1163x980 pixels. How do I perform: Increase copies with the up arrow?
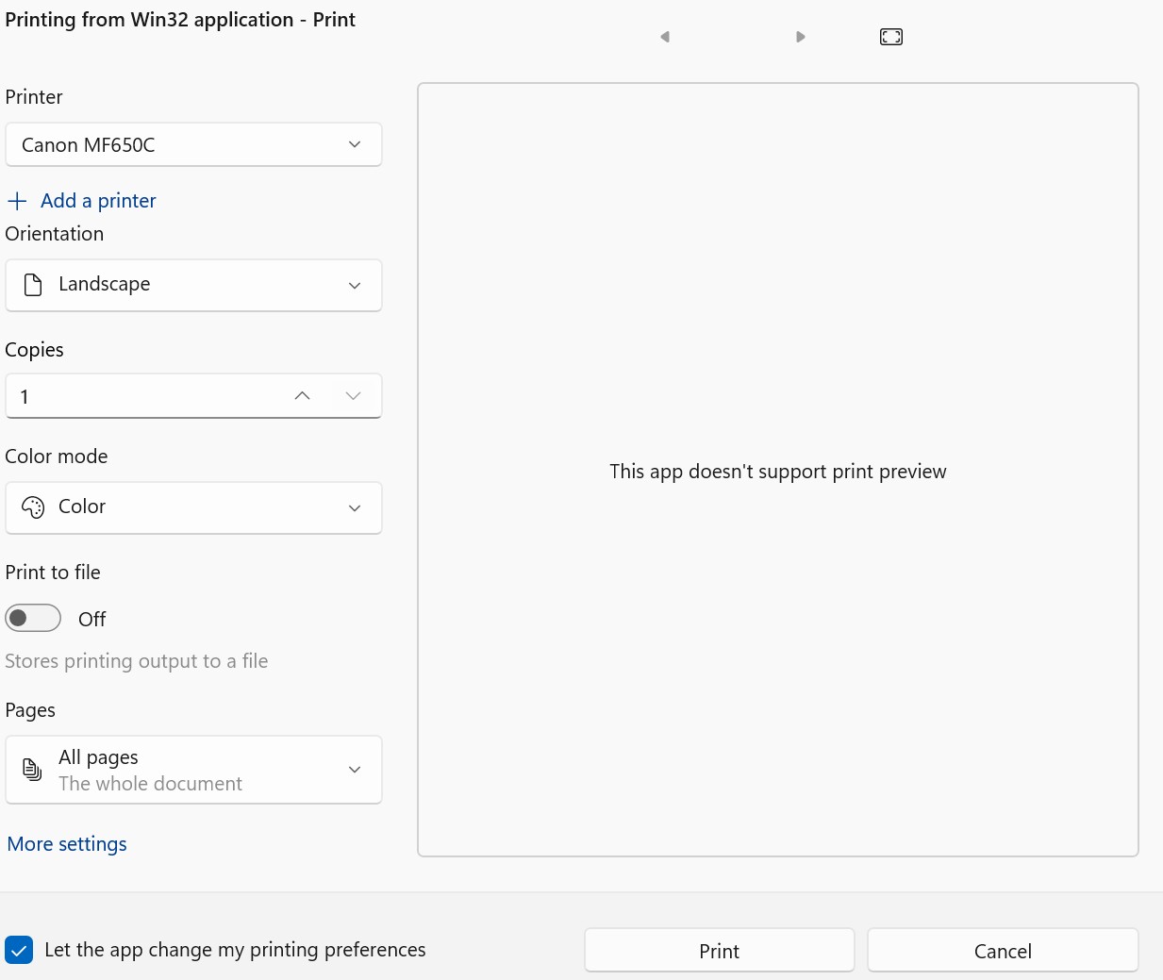[302, 396]
